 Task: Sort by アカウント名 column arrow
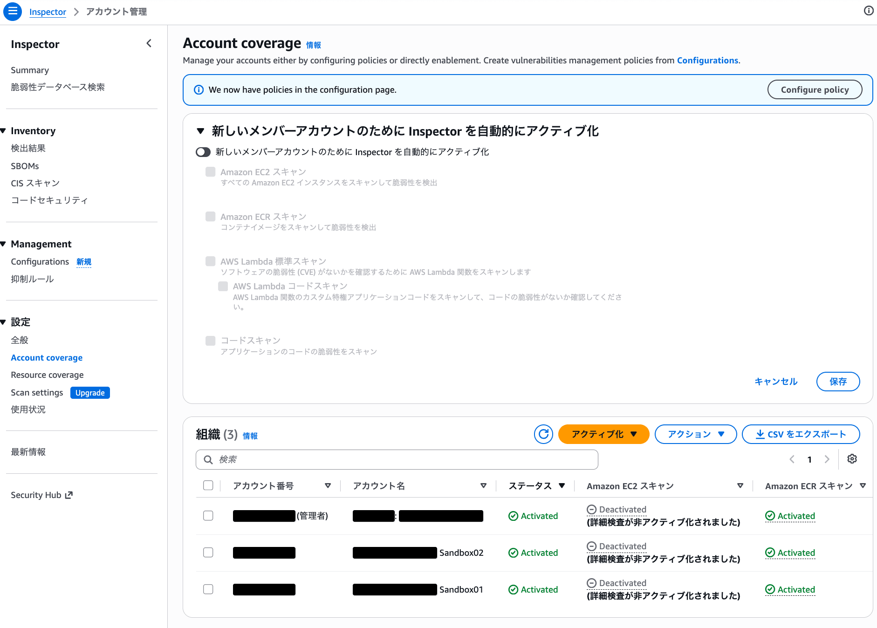(484, 486)
